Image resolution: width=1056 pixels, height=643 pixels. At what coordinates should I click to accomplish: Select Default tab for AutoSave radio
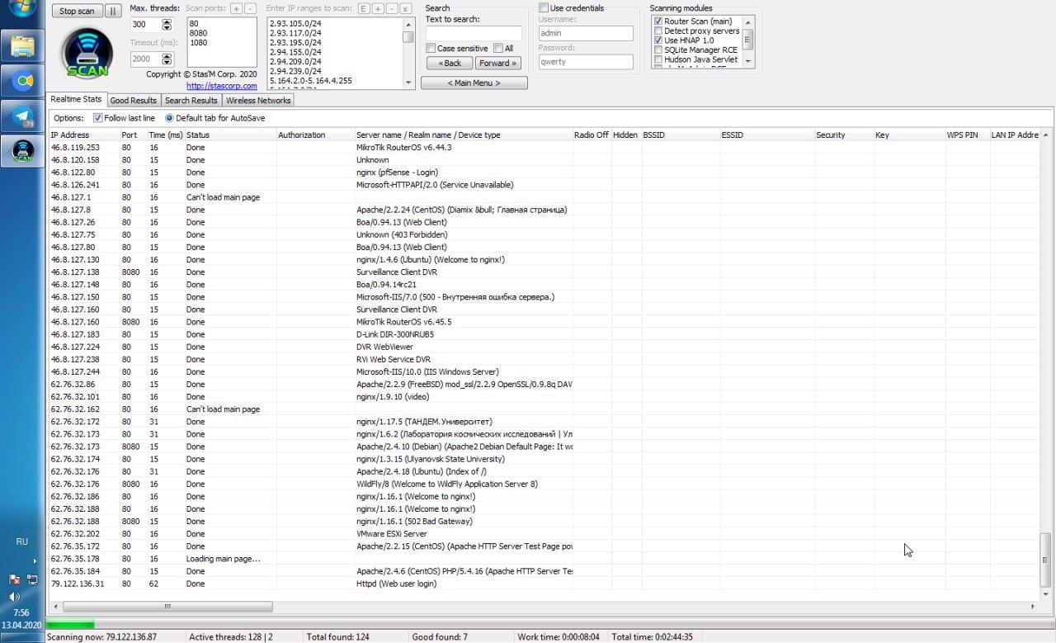tap(169, 118)
